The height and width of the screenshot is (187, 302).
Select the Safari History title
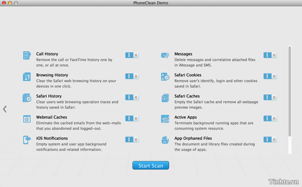tap(49, 96)
